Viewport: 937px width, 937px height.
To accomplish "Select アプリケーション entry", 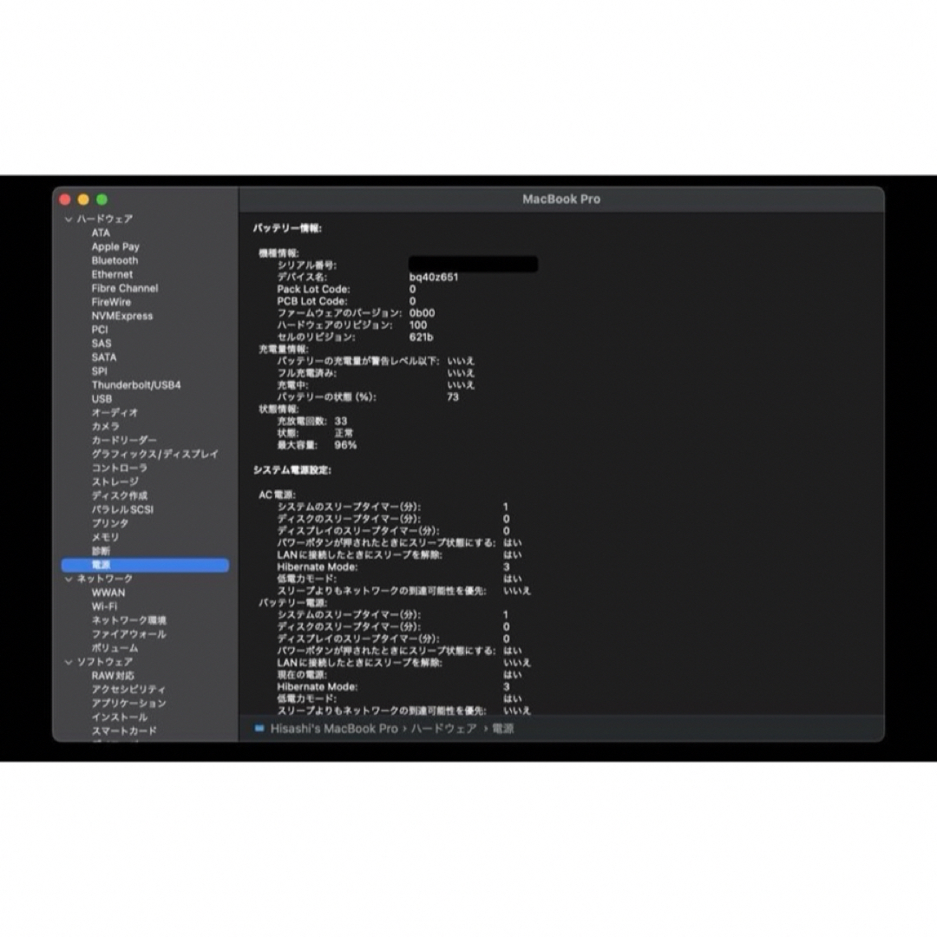I will click(x=129, y=704).
